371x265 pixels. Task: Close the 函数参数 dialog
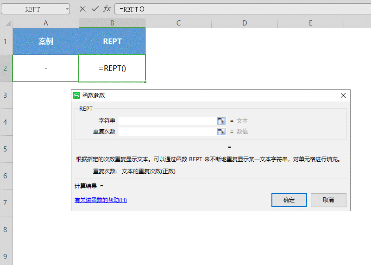(343, 95)
